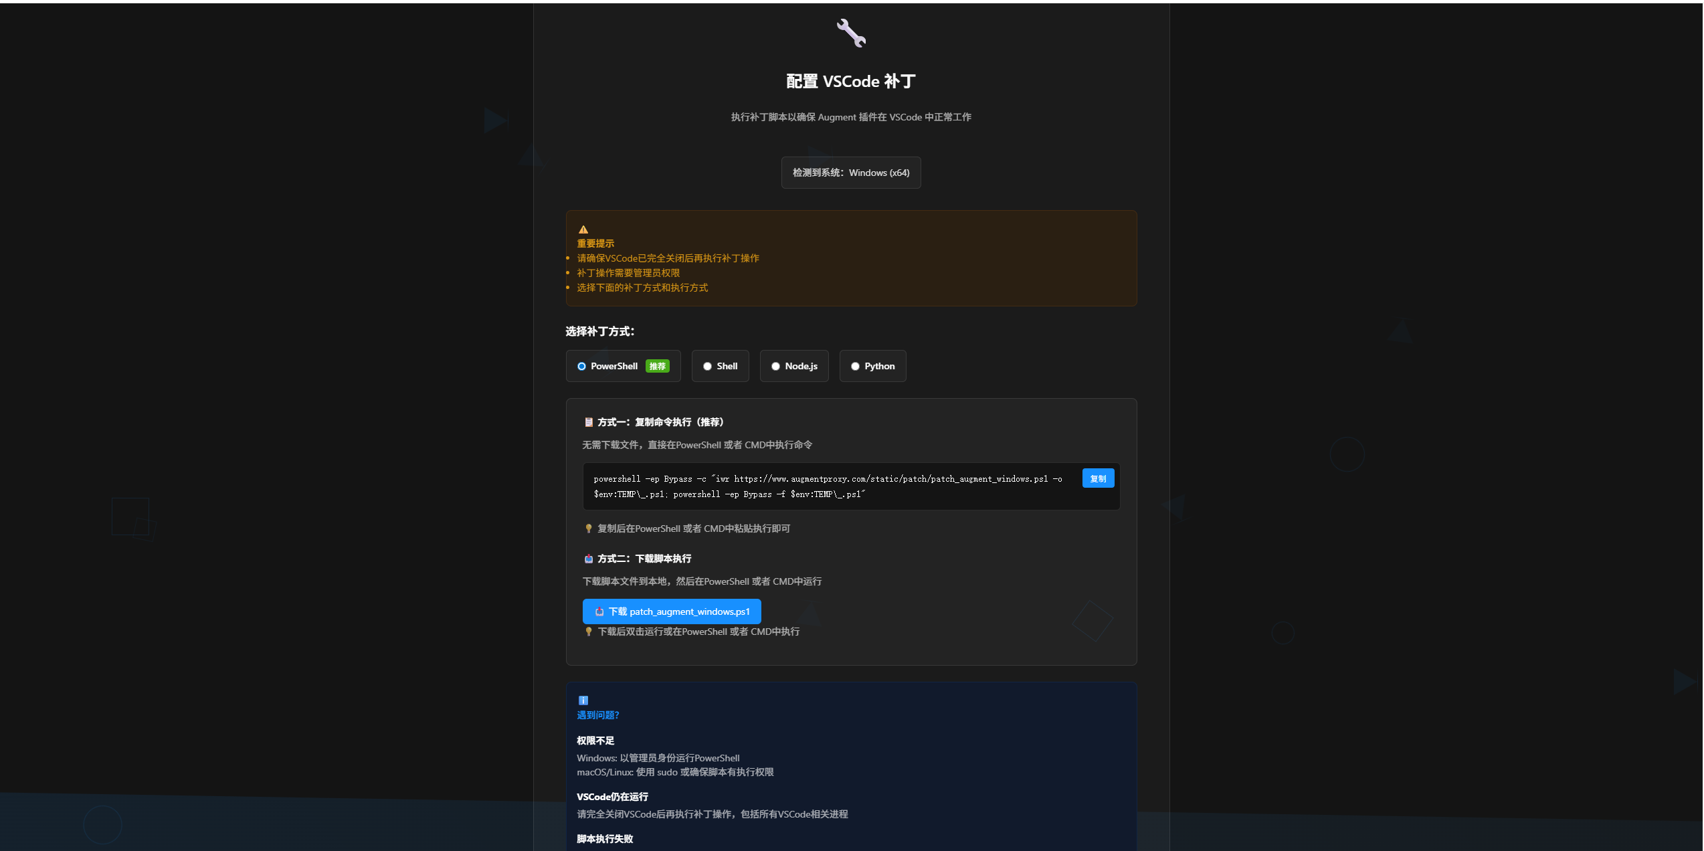Click the download box icon beside 方式二

[x=589, y=559]
